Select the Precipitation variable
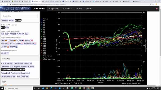Image resolution: width=161 pixels, height=90 pixels. coord(18,63)
